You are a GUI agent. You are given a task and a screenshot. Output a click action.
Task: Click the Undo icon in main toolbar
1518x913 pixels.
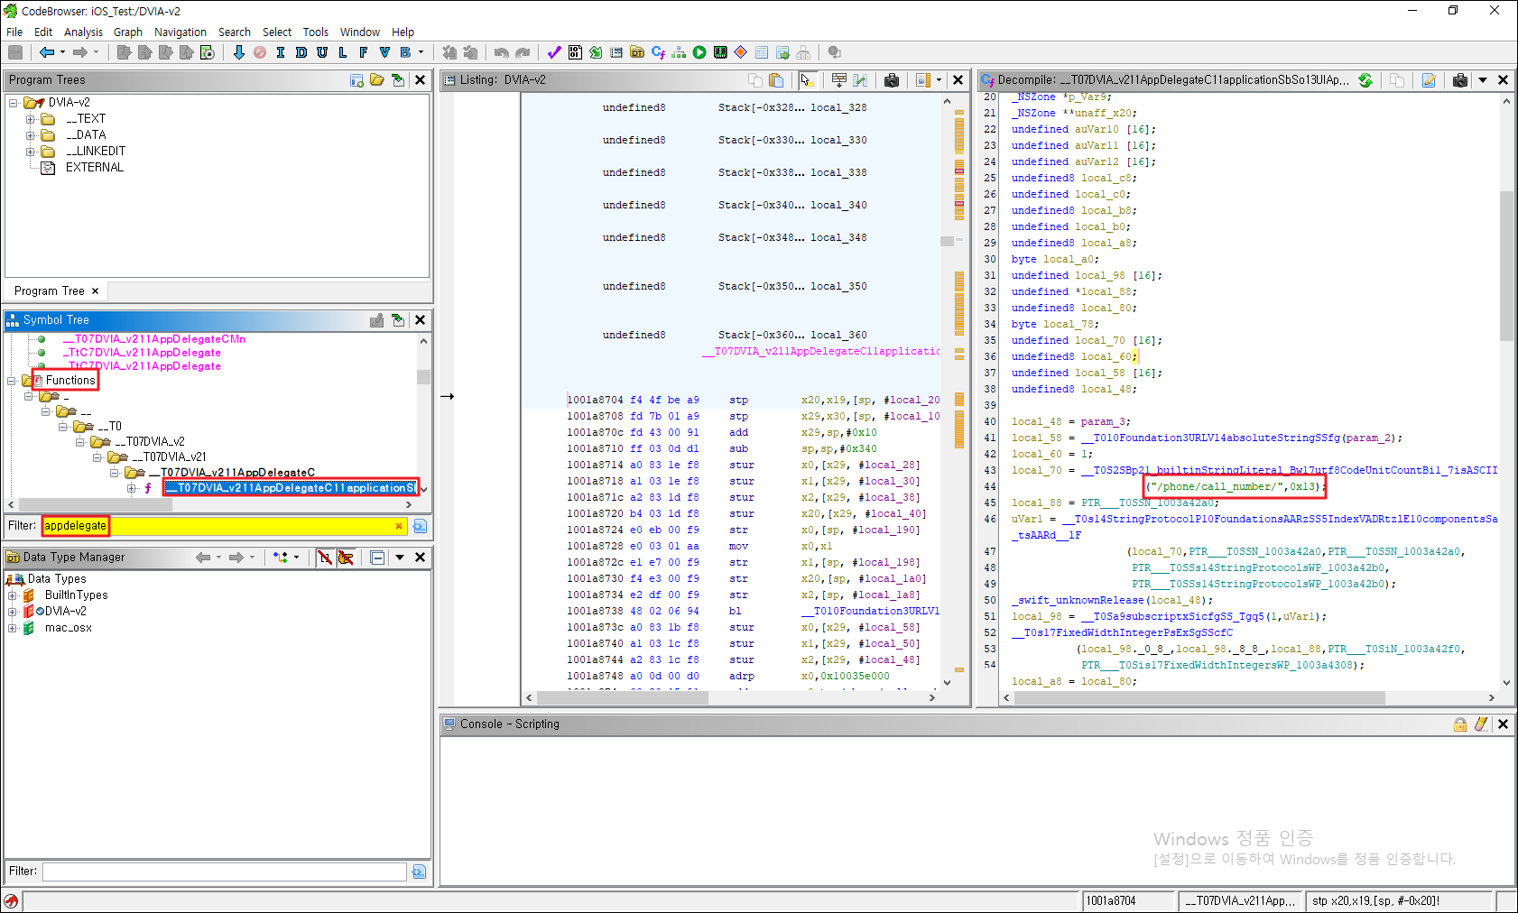[501, 52]
